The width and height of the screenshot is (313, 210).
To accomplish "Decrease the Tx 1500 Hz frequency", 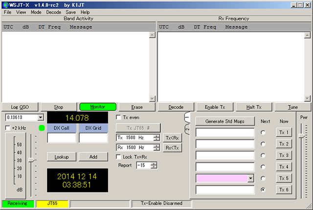I will click(156, 139).
